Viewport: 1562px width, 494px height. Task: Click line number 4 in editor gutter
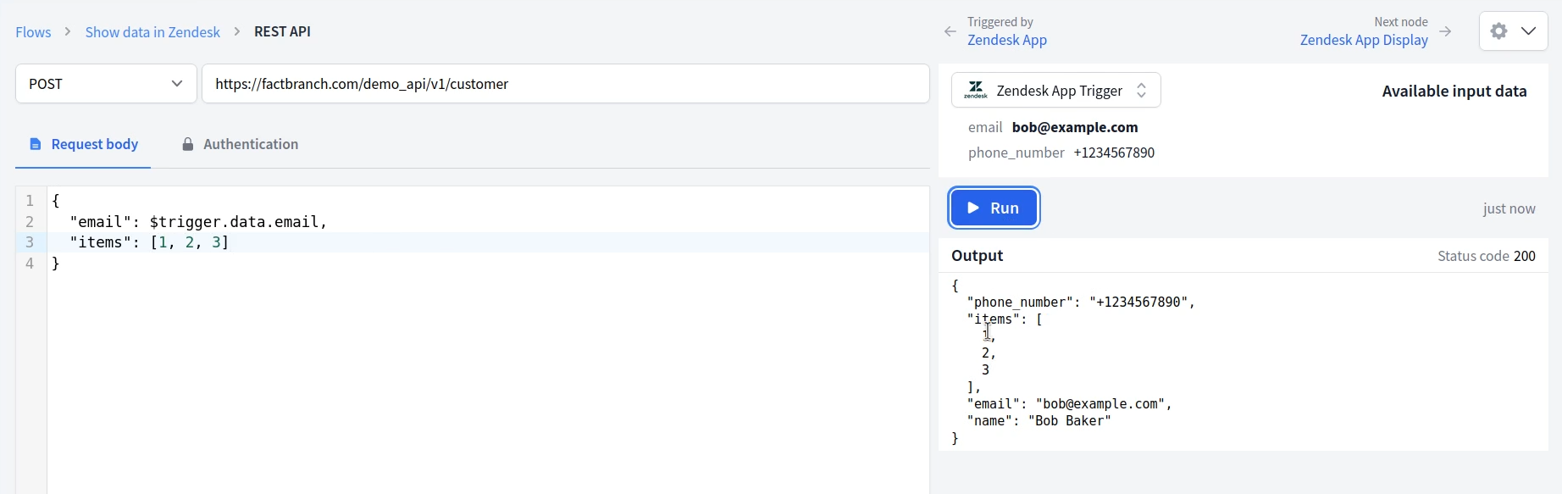pos(30,264)
